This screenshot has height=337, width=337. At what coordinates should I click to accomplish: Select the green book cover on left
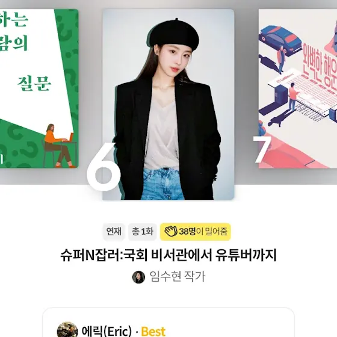pyautogui.click(x=39, y=88)
